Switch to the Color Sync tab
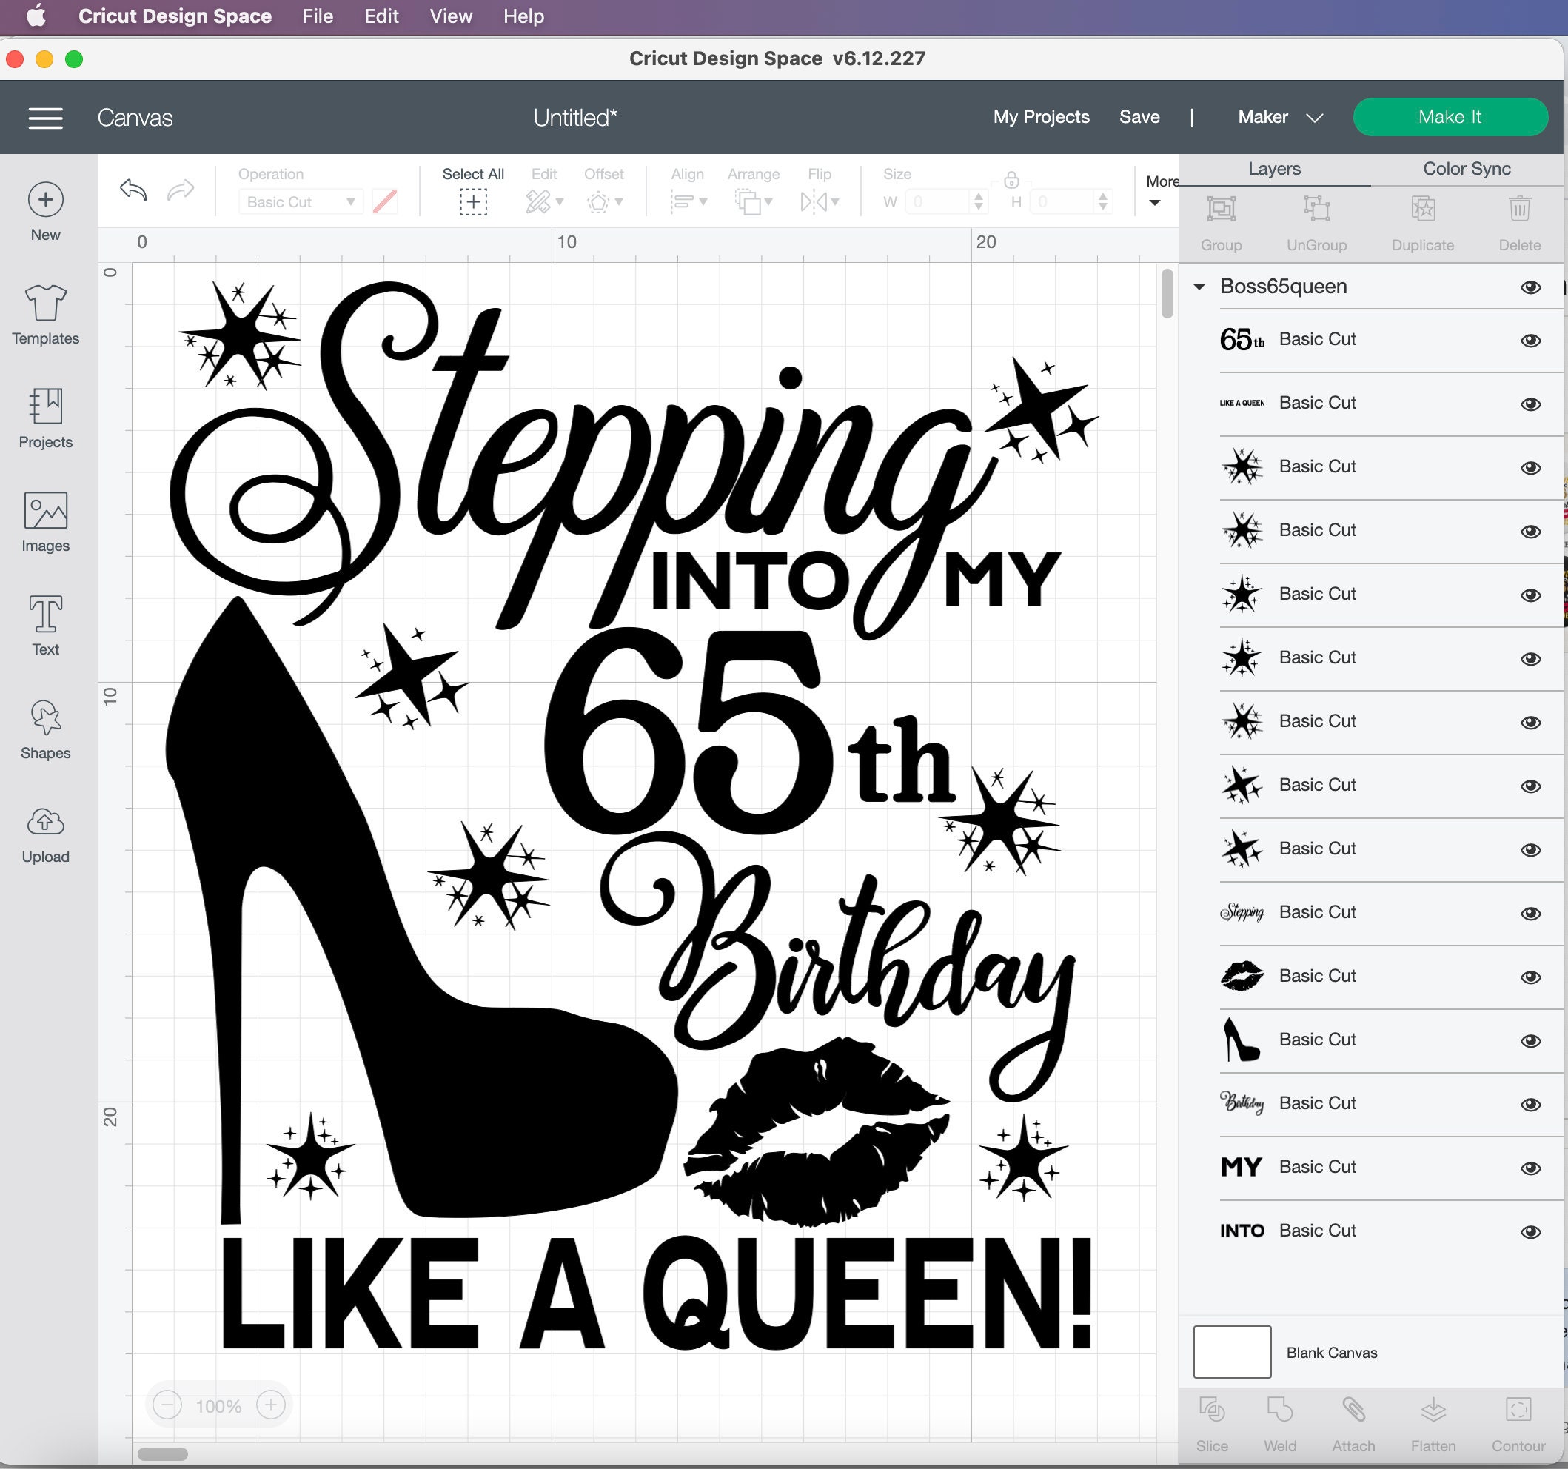The image size is (1568, 1469). [x=1467, y=169]
